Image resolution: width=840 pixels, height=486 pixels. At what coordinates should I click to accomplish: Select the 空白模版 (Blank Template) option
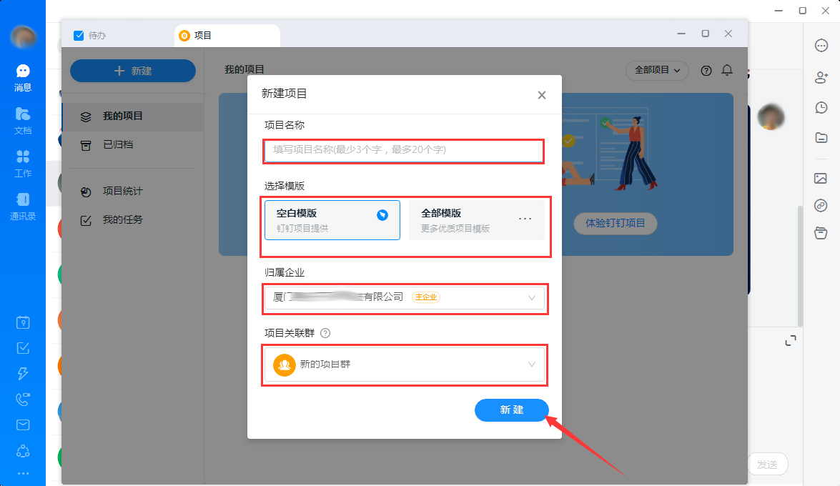tap(332, 220)
